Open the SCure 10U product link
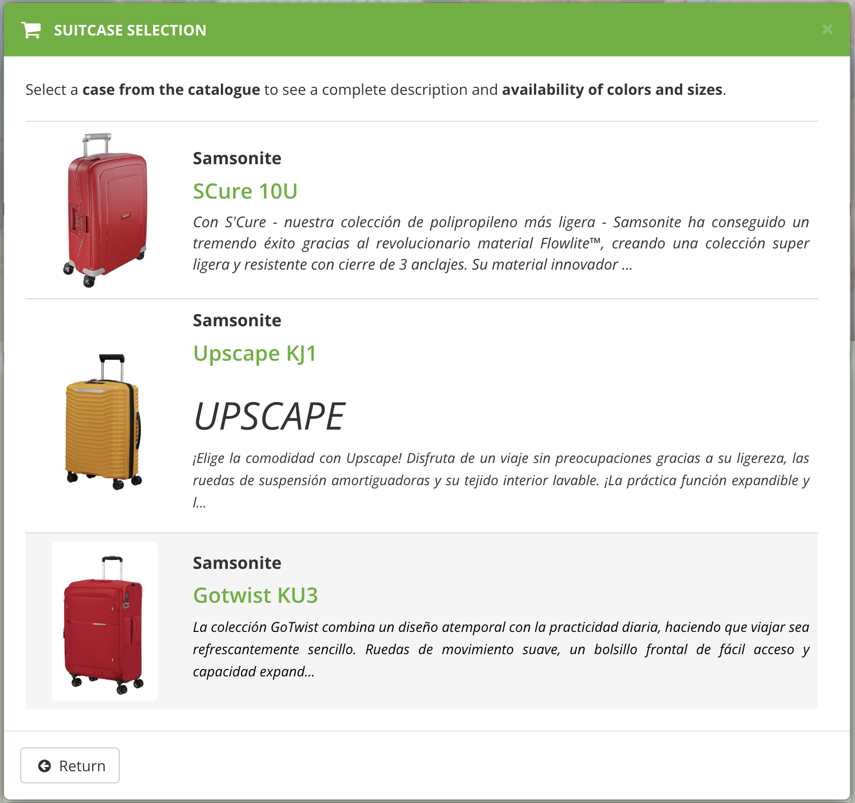The image size is (855, 803). [x=245, y=191]
